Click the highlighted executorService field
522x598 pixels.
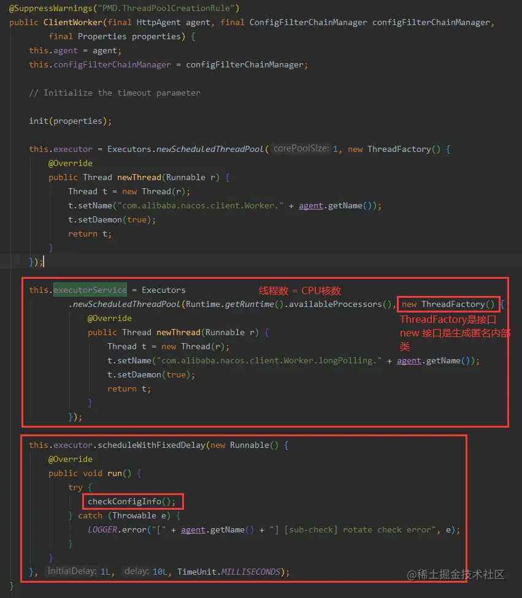(90, 290)
